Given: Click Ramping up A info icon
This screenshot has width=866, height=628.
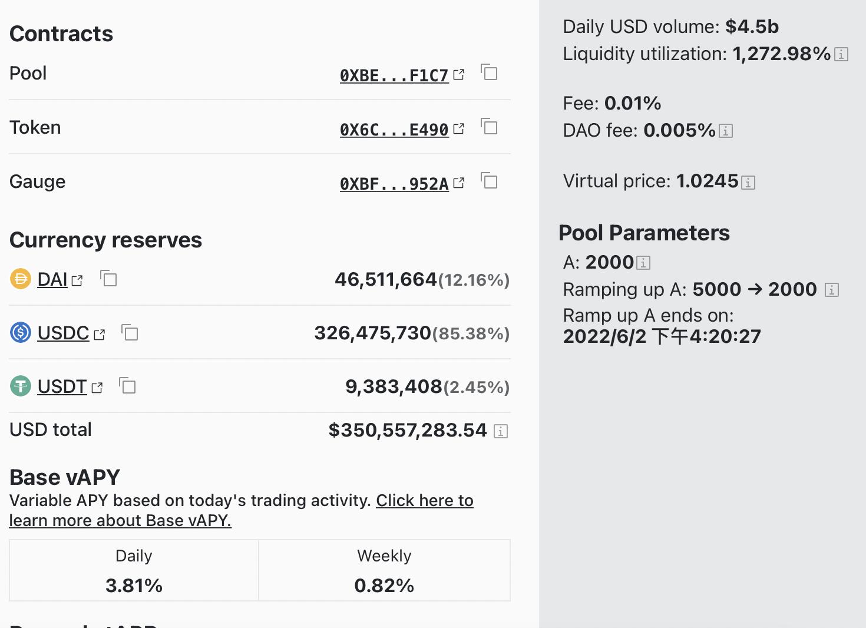Looking at the screenshot, I should (831, 290).
